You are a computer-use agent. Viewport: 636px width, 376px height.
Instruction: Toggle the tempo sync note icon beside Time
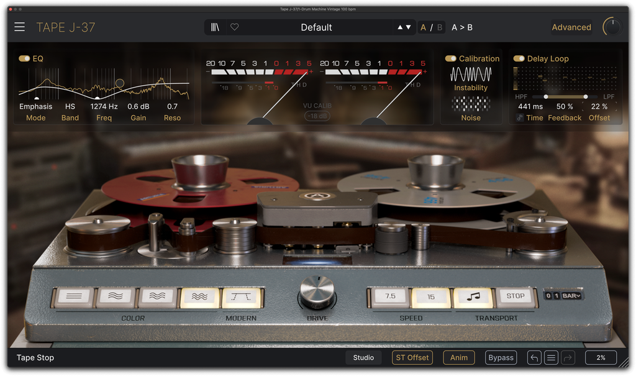coord(520,117)
